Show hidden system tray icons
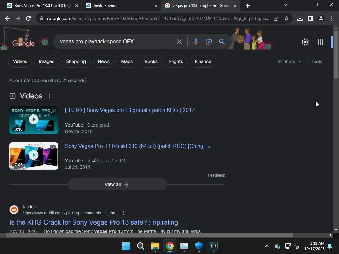The image size is (339, 254). pyautogui.click(x=267, y=246)
